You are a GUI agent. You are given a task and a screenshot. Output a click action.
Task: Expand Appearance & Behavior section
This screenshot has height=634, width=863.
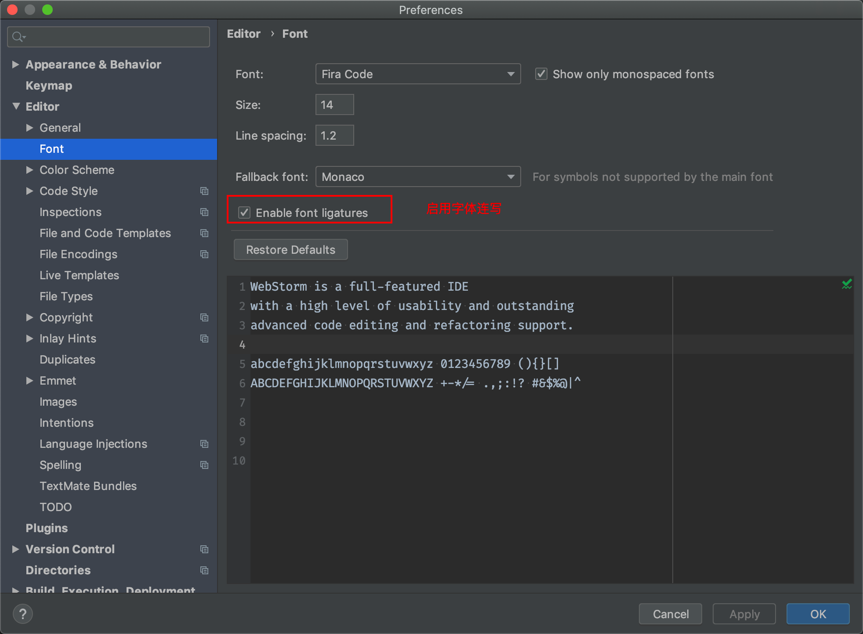pyautogui.click(x=16, y=65)
